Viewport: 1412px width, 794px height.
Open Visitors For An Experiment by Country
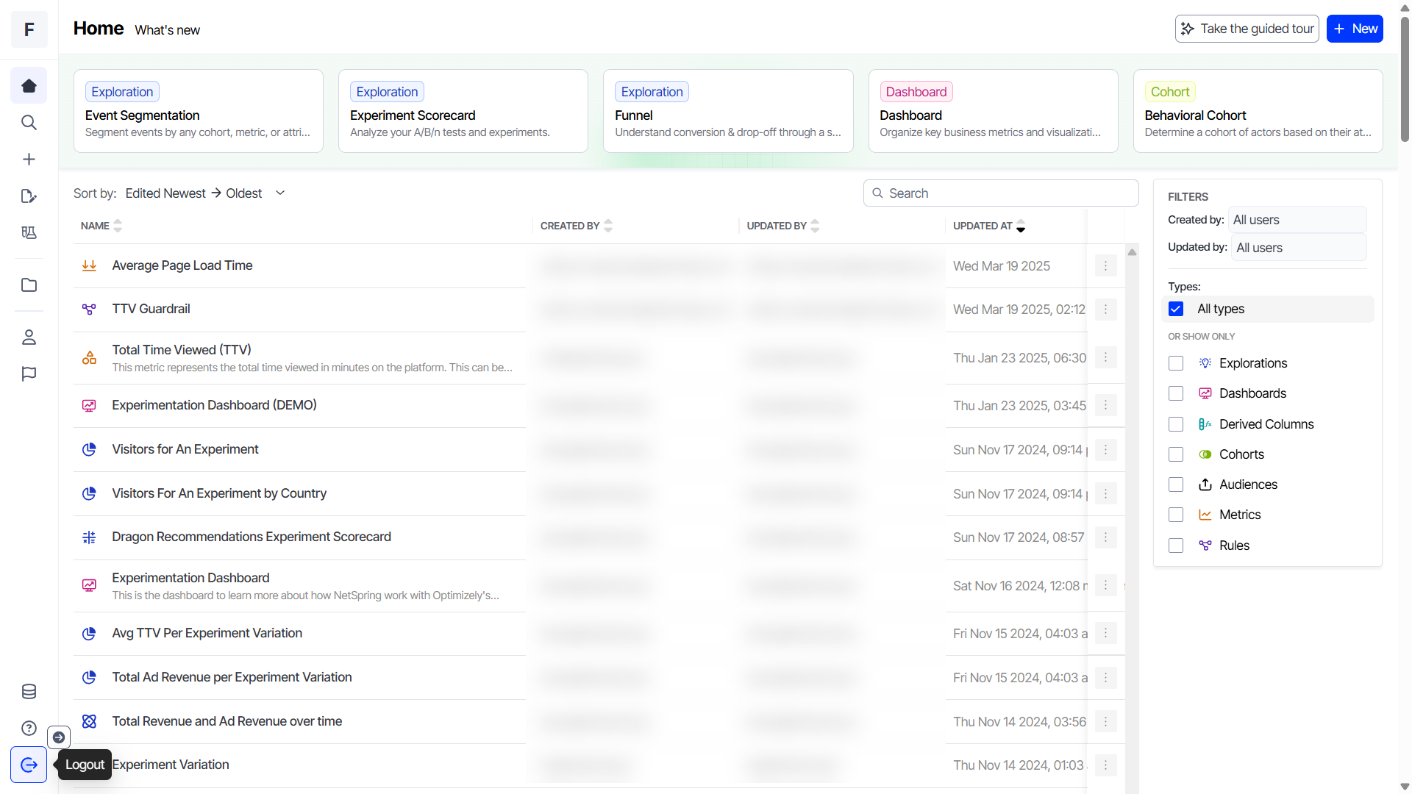coord(219,493)
